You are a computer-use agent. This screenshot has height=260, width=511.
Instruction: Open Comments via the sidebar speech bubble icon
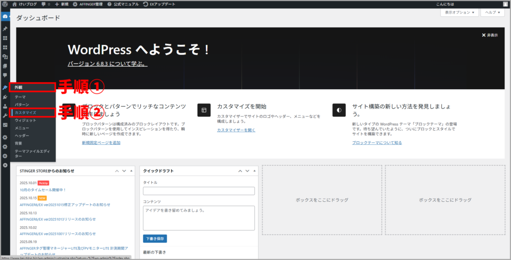point(5,75)
